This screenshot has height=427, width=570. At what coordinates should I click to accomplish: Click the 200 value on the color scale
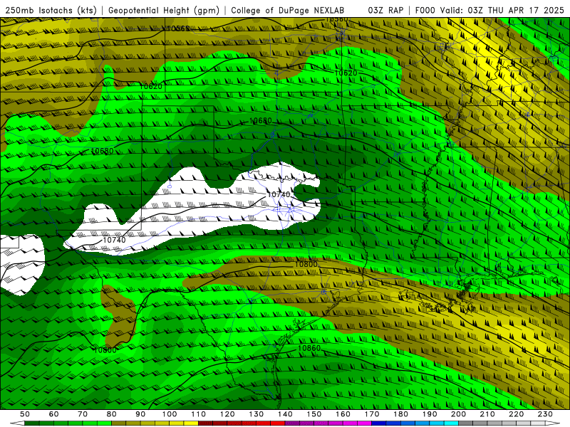click(x=458, y=414)
